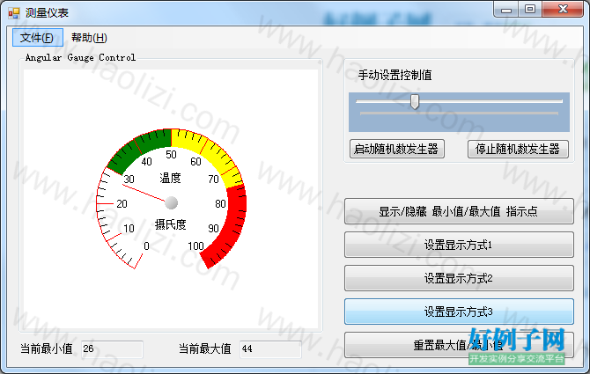Click the 启动随机数发生器 button
Viewport: 590px width, 374px height.
click(x=396, y=149)
